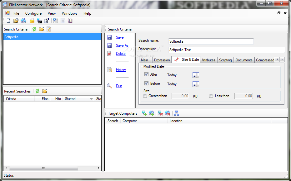
Task: Click the open folder icon in main toolbar
Action: click(16, 21)
